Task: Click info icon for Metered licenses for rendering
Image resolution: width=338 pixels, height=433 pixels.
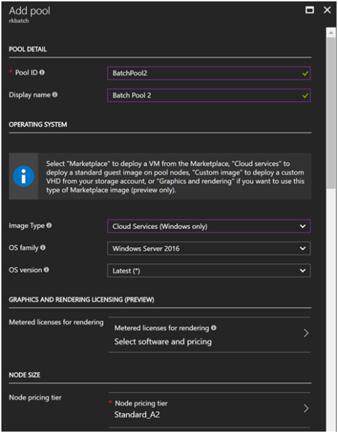Action: [x=214, y=327]
